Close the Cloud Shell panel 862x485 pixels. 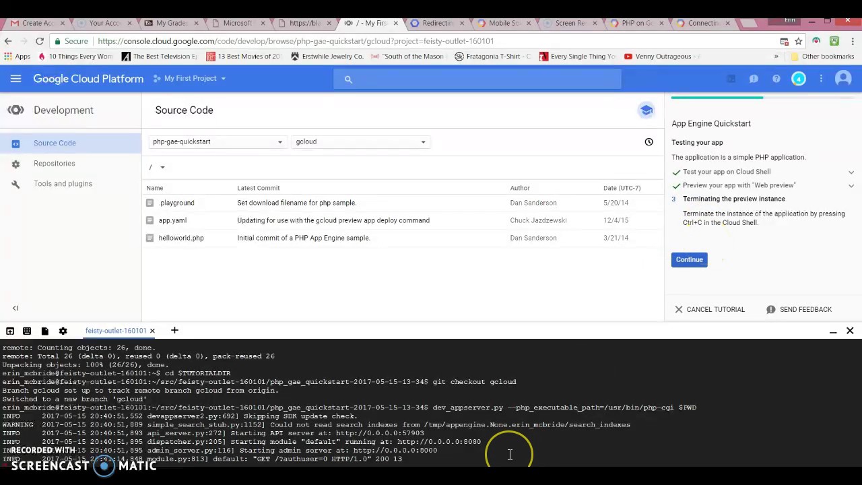pos(850,331)
